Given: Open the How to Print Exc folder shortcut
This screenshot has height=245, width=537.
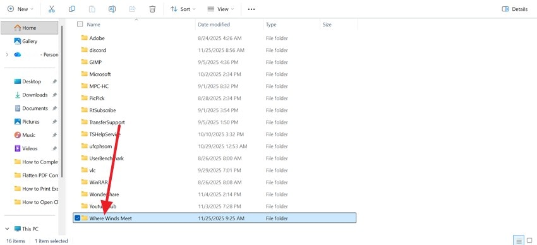Looking at the screenshot, I should tap(36, 189).
